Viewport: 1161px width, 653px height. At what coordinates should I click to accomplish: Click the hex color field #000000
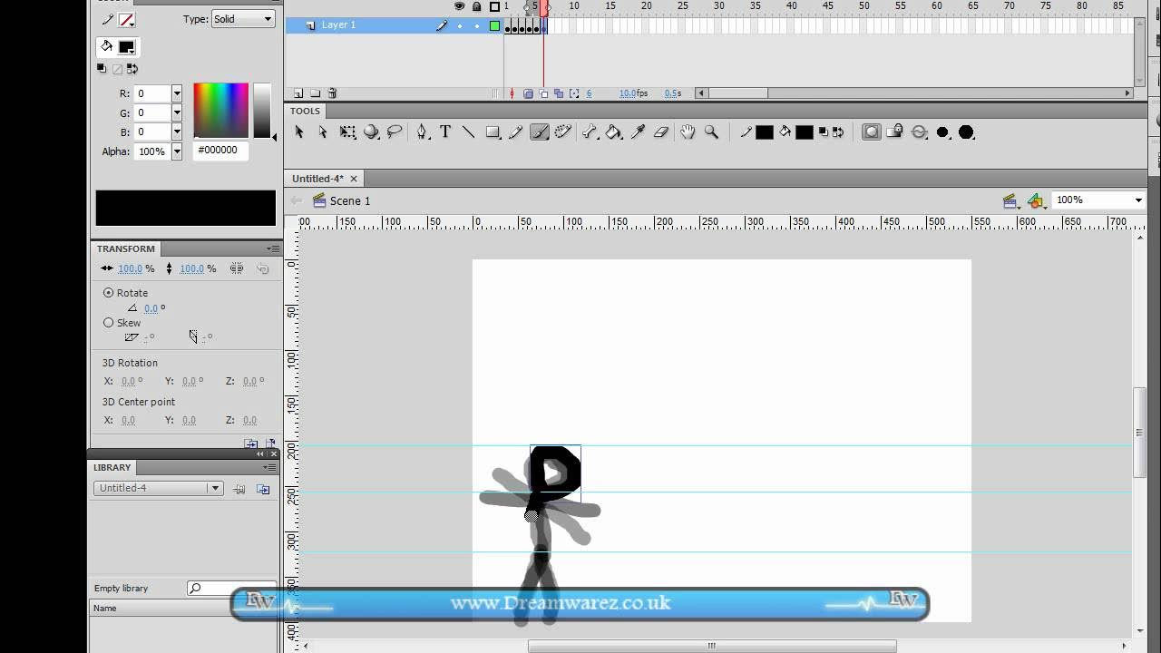(221, 151)
